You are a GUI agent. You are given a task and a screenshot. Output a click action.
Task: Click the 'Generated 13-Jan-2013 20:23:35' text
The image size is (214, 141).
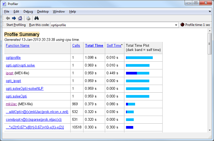coord(29,40)
